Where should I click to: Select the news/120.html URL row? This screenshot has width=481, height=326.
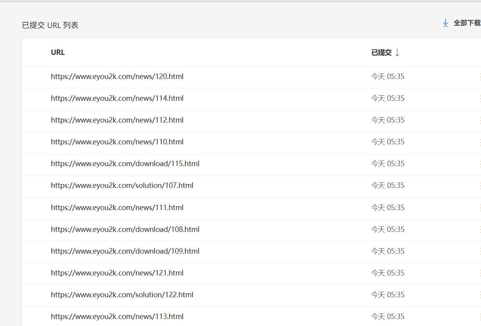(251, 77)
